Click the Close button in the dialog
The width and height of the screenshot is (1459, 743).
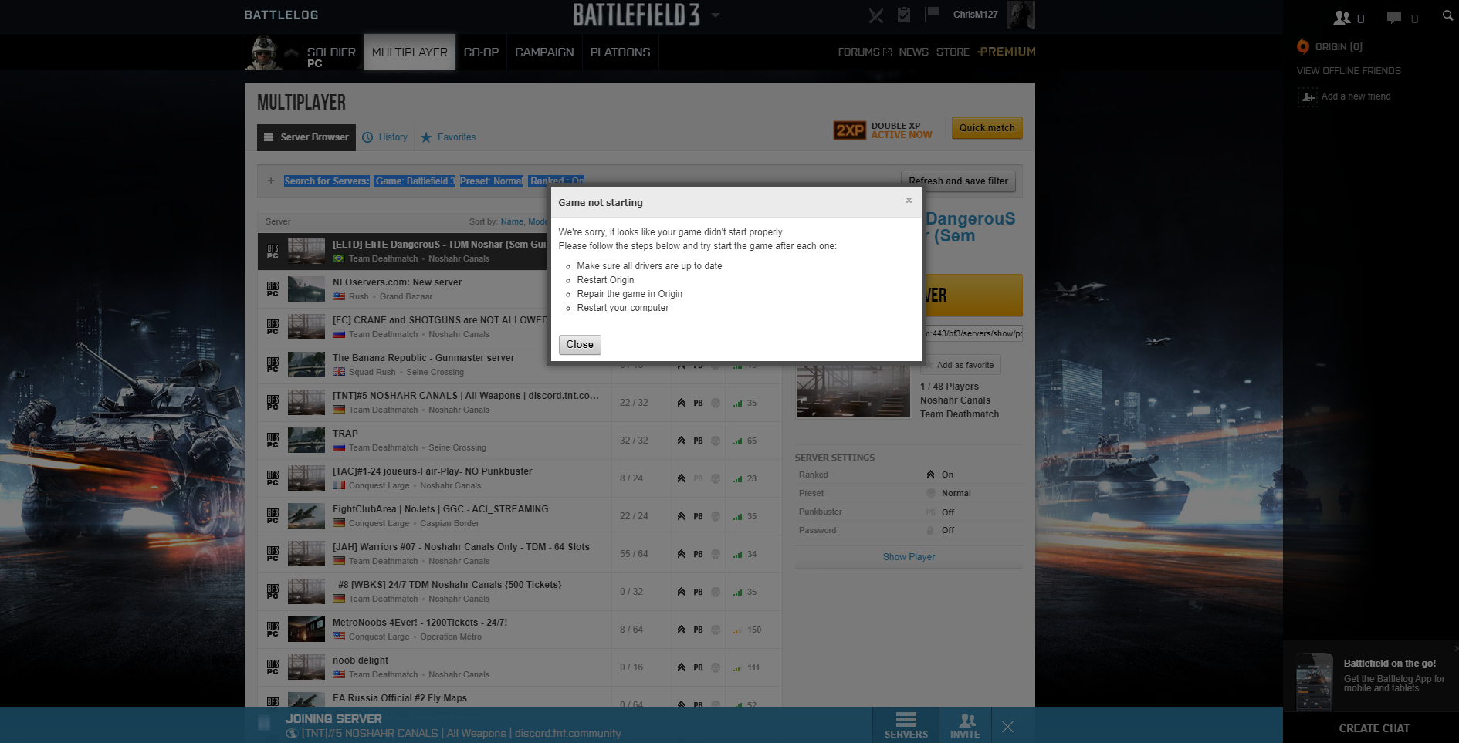[x=580, y=345]
